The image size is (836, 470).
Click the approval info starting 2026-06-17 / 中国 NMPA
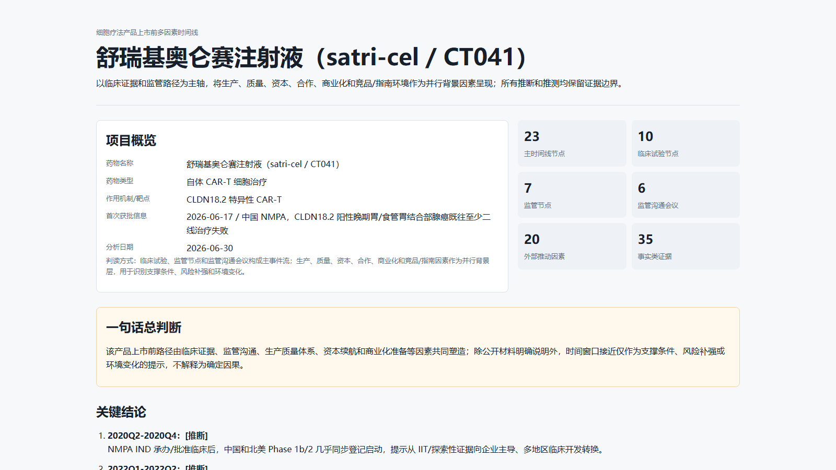339,224
